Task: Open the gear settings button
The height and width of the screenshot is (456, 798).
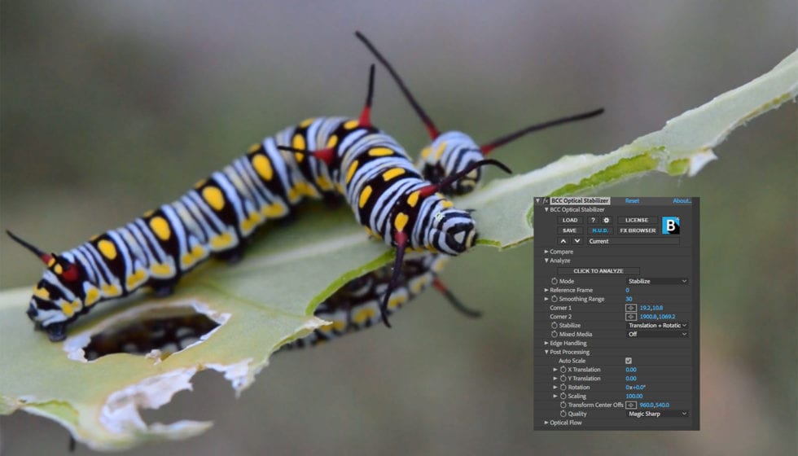Action: coord(606,221)
